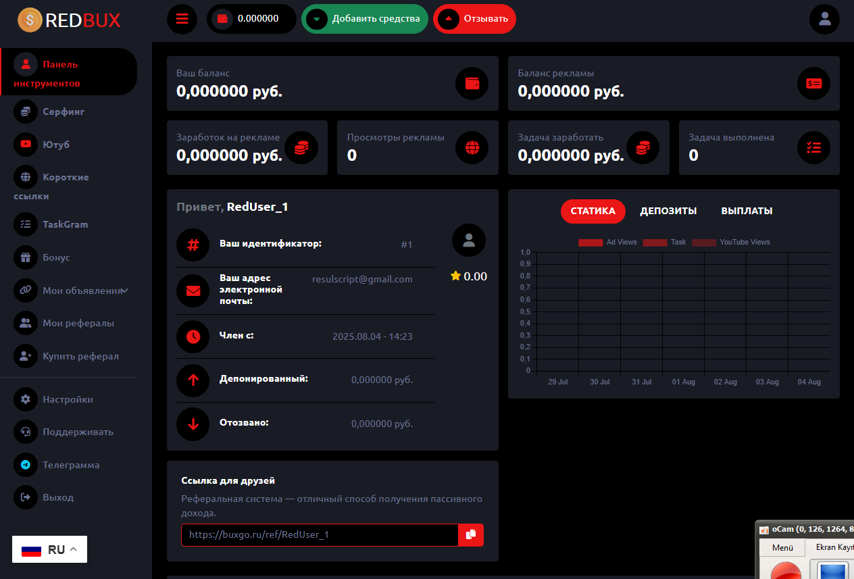
Task: Click the Бонус gift sidebar icon
Action: coord(26,257)
